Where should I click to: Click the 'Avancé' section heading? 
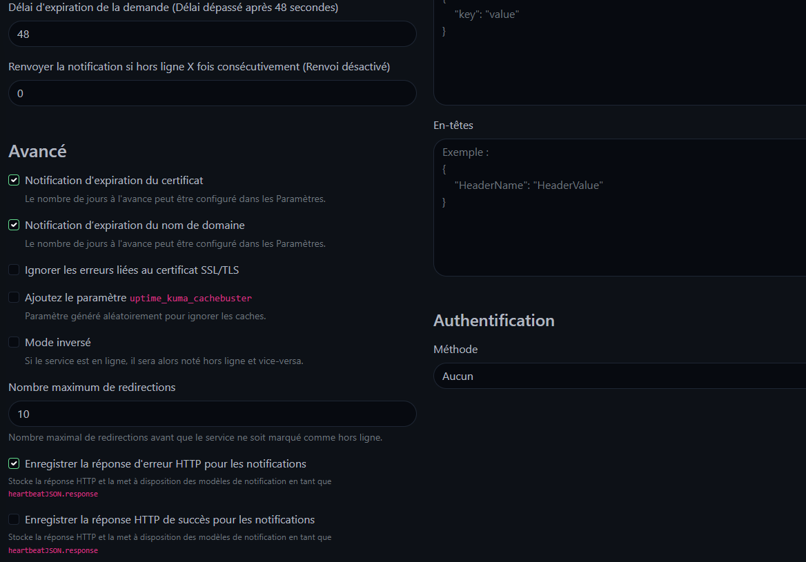[37, 151]
